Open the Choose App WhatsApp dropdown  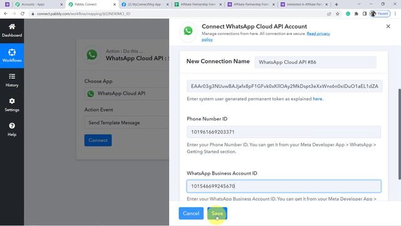coord(127,94)
